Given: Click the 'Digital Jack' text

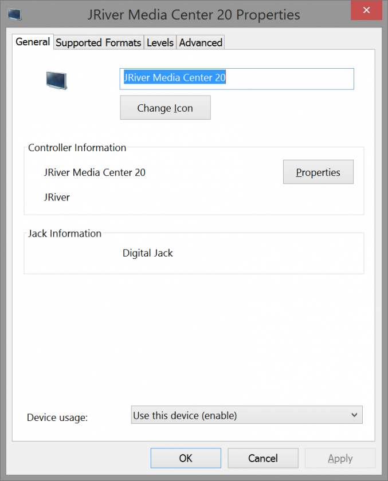Looking at the screenshot, I should point(148,253).
